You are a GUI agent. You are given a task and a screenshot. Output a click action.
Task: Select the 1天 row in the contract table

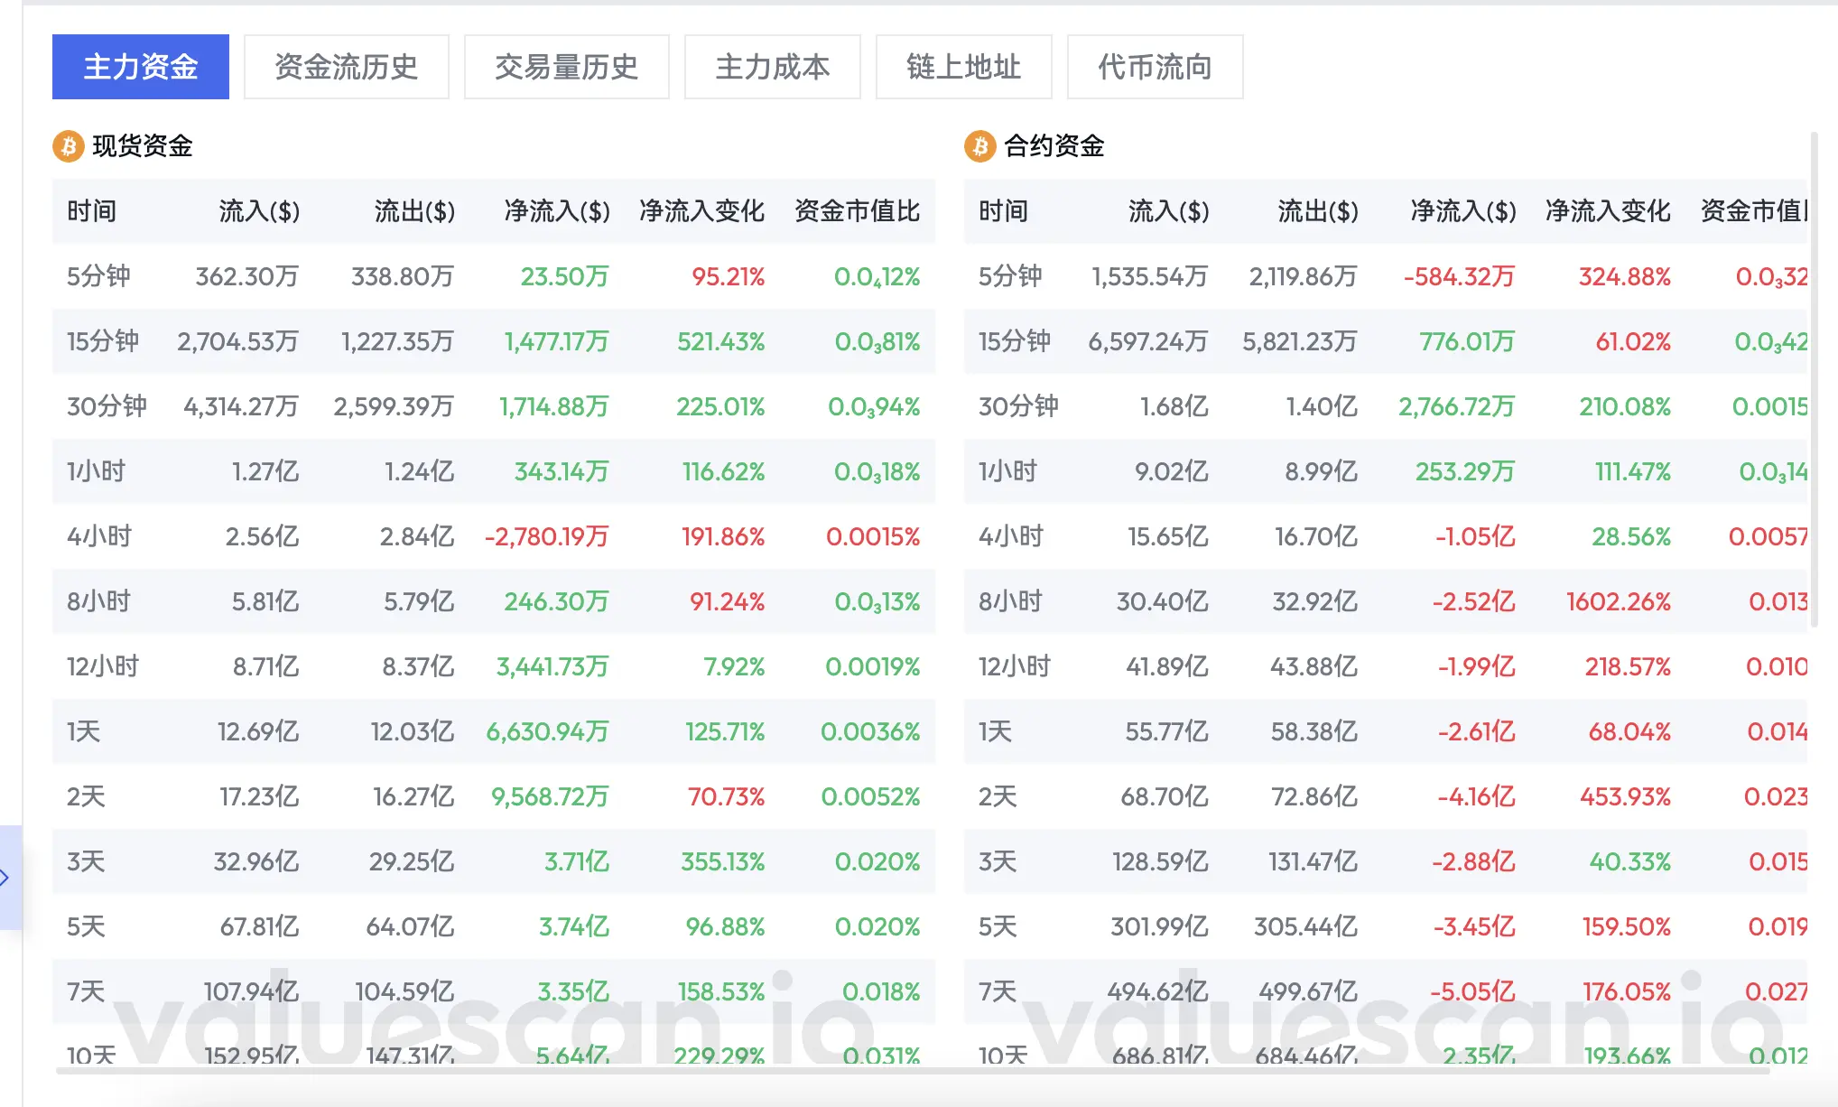coord(995,731)
